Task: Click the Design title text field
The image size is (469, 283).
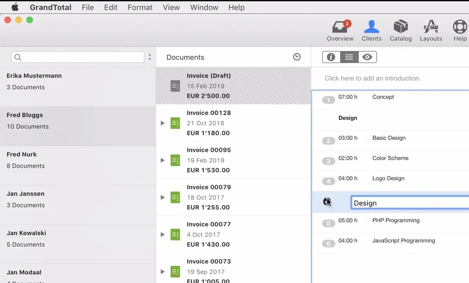Action: [410, 203]
